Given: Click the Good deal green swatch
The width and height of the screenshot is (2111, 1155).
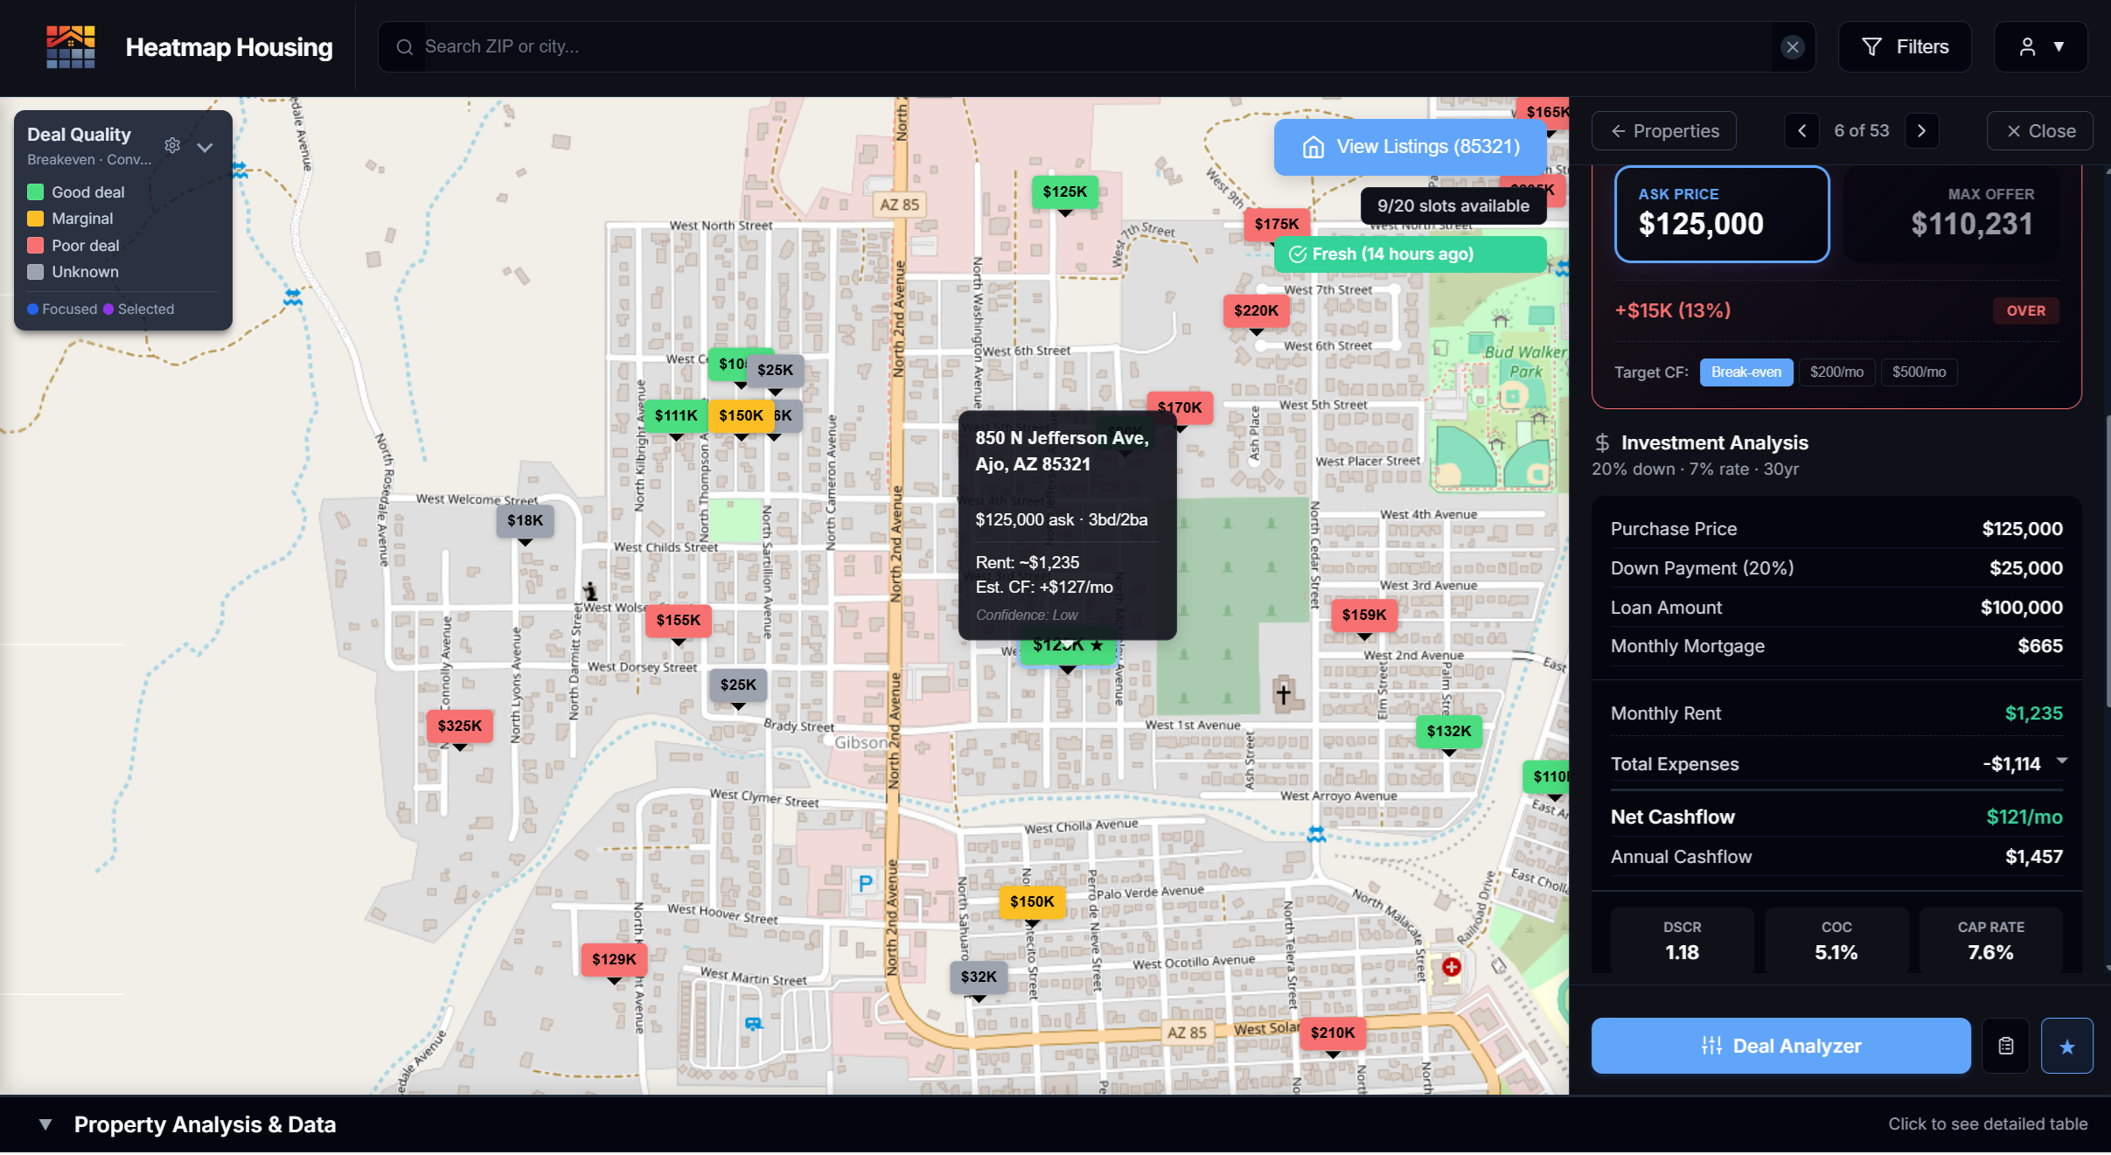Looking at the screenshot, I should pos(36,191).
